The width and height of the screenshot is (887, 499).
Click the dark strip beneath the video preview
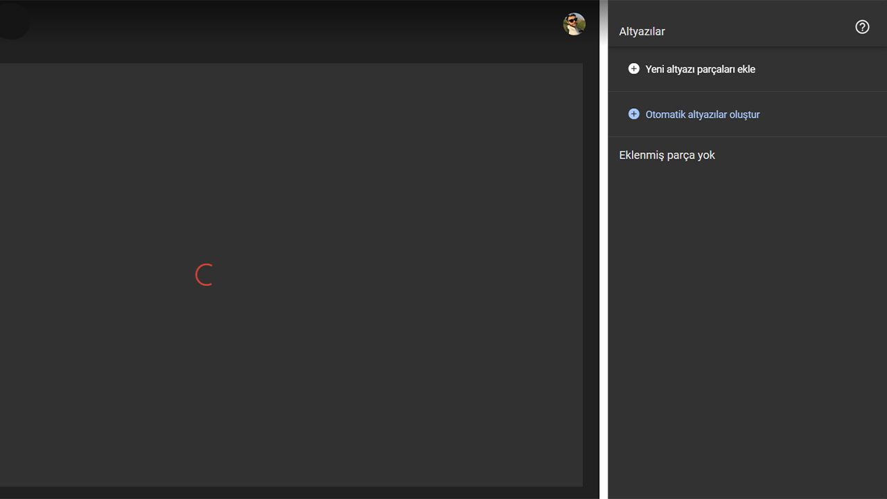pyautogui.click(x=291, y=493)
